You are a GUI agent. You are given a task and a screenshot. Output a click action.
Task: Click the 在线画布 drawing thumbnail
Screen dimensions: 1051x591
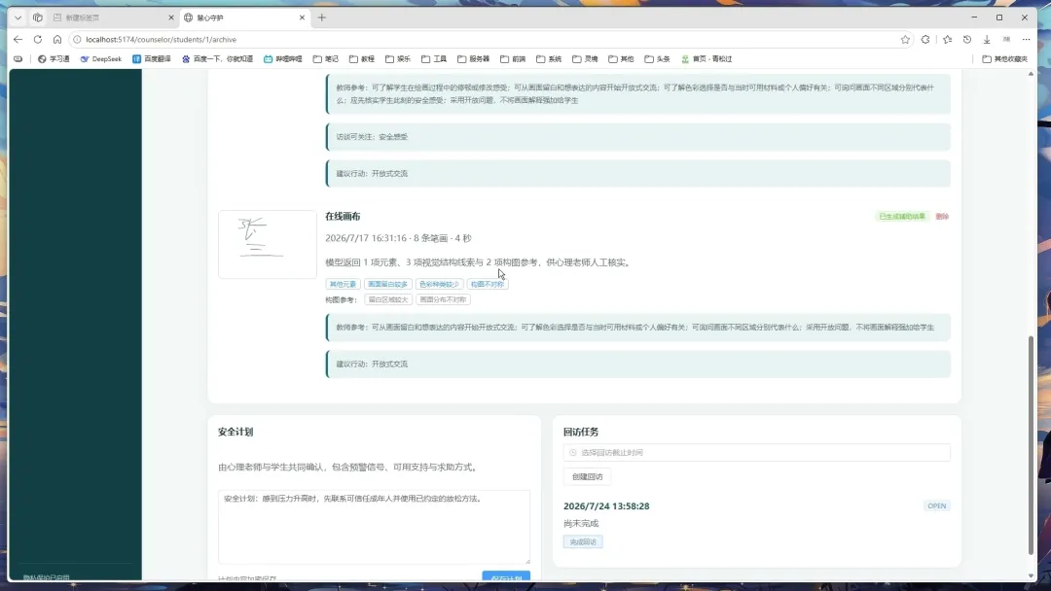coord(268,244)
